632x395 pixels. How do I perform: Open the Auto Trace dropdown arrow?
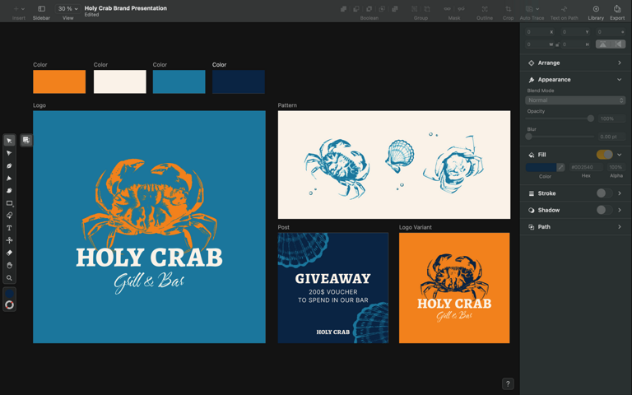(537, 9)
